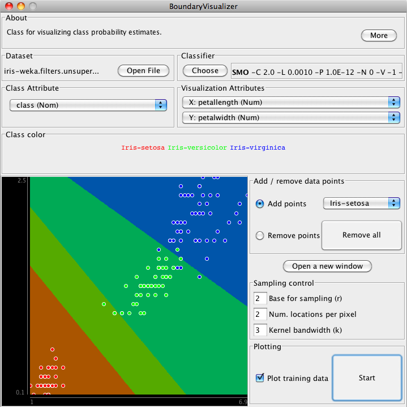Click the Kernel bandwidth (k) field
Screen dimensions: 407x407
coord(260,330)
